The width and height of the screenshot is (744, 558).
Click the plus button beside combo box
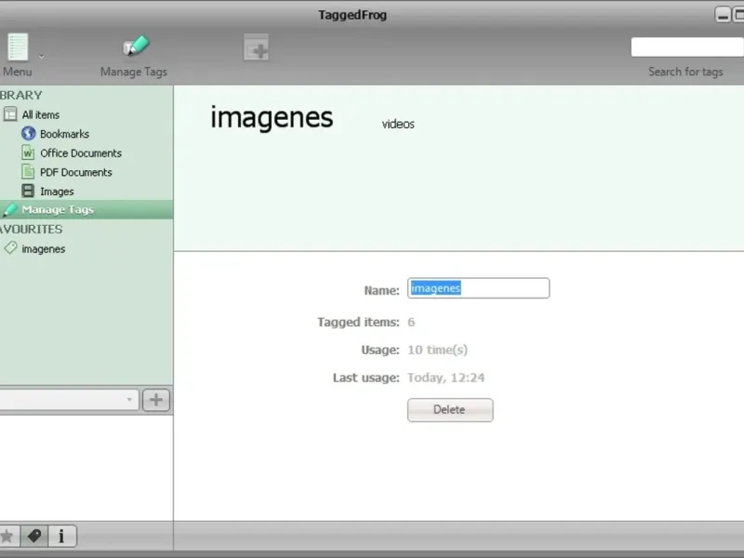156,400
